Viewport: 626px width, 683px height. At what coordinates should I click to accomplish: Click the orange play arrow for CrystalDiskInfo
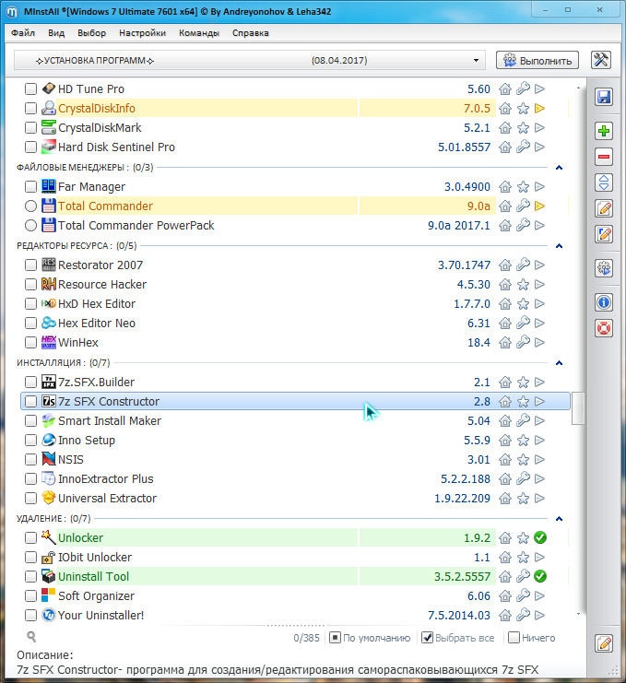(539, 108)
